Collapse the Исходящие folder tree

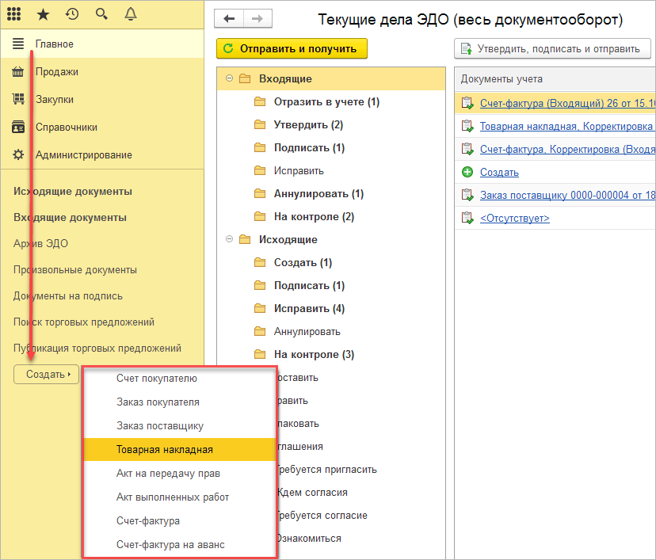coord(230,239)
